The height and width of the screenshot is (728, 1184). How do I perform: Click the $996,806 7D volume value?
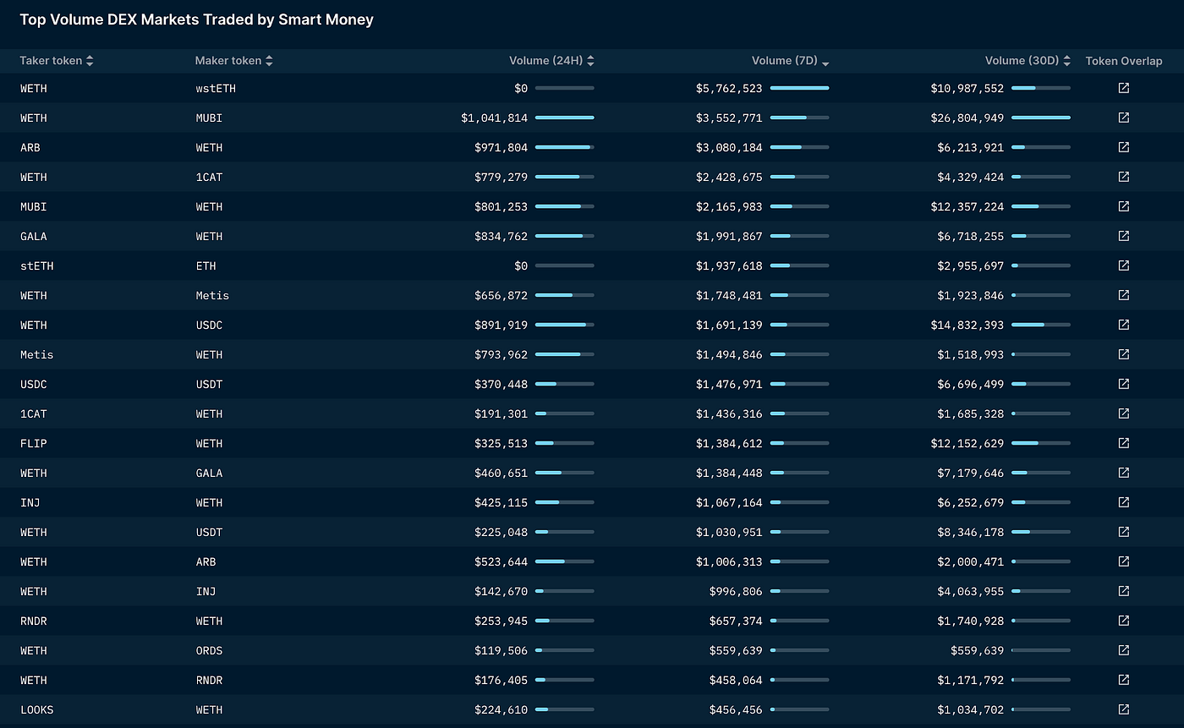click(736, 591)
